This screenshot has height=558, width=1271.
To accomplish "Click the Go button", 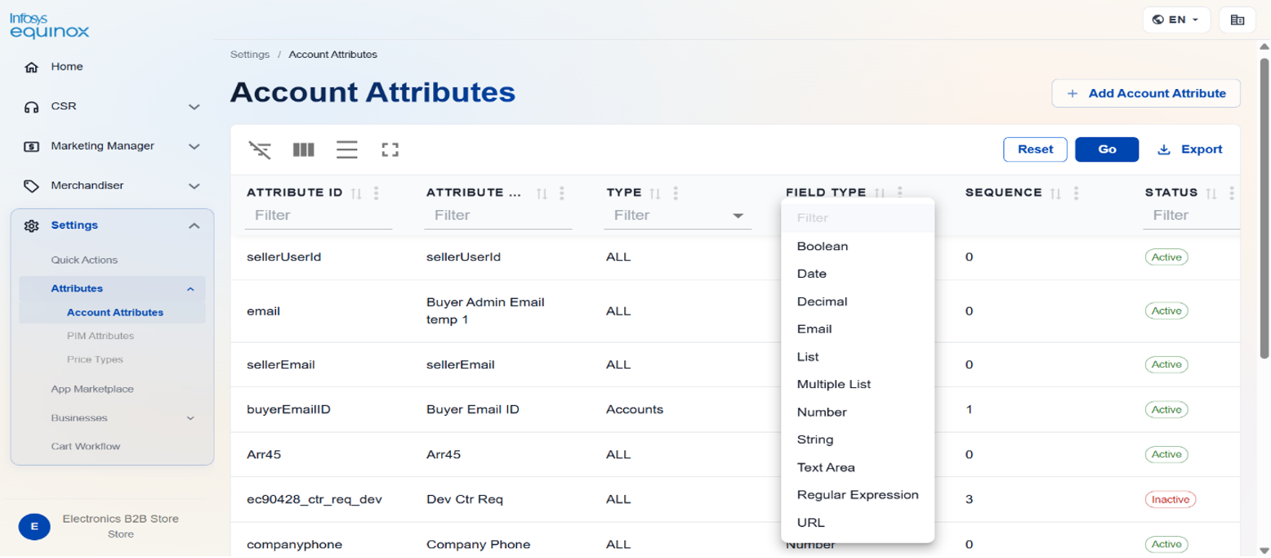I will tap(1107, 150).
